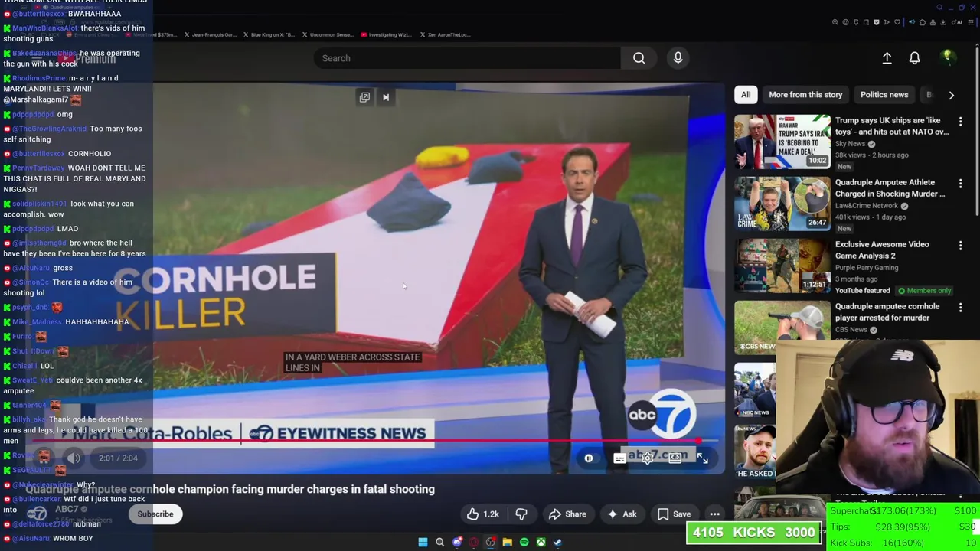Click the Members only badge
The width and height of the screenshot is (980, 551).
(x=924, y=291)
